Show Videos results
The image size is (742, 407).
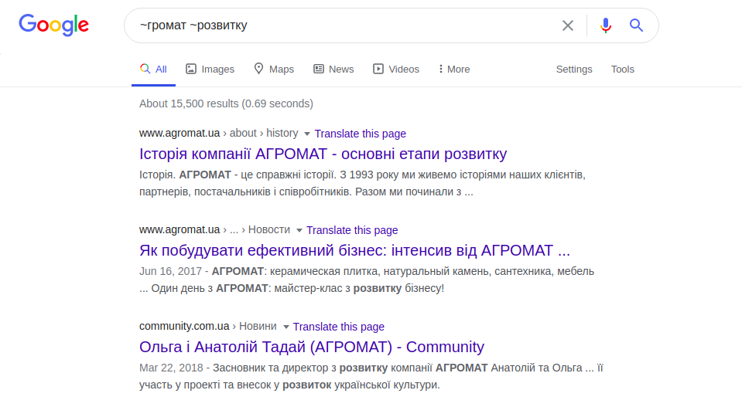tap(396, 69)
